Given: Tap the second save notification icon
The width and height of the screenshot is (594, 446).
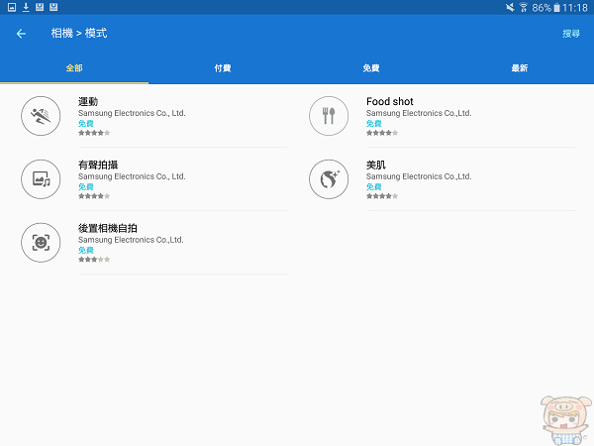Looking at the screenshot, I should [x=53, y=7].
